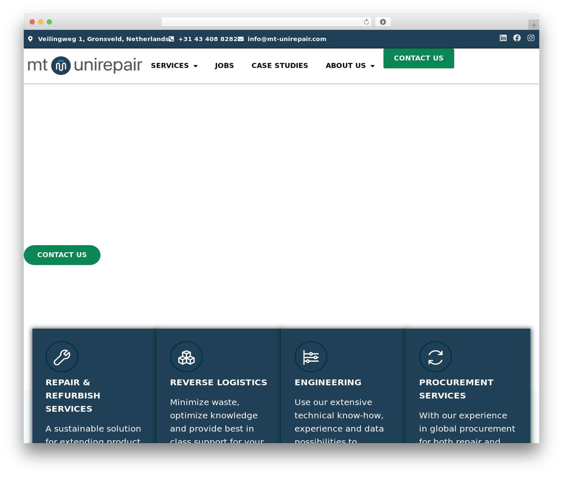Go to the Case Studies page
Viewport: 563px width, 477px height.
click(280, 66)
